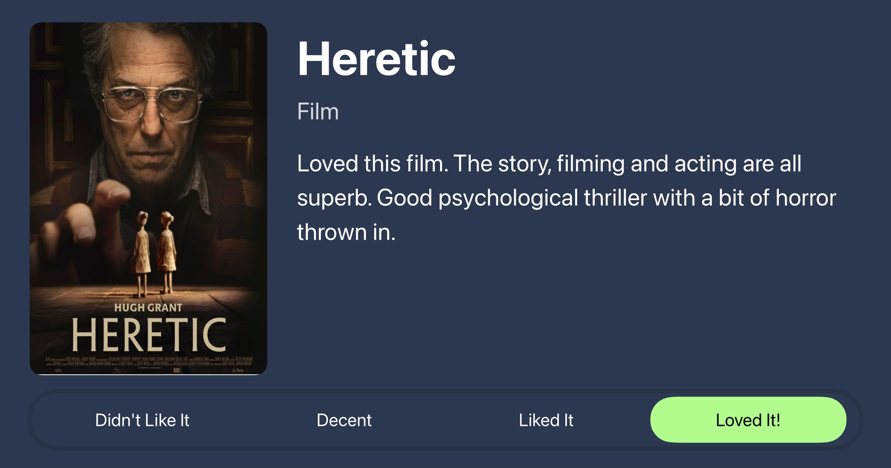
Task: Choose the "Decent" rating option
Action: click(344, 420)
